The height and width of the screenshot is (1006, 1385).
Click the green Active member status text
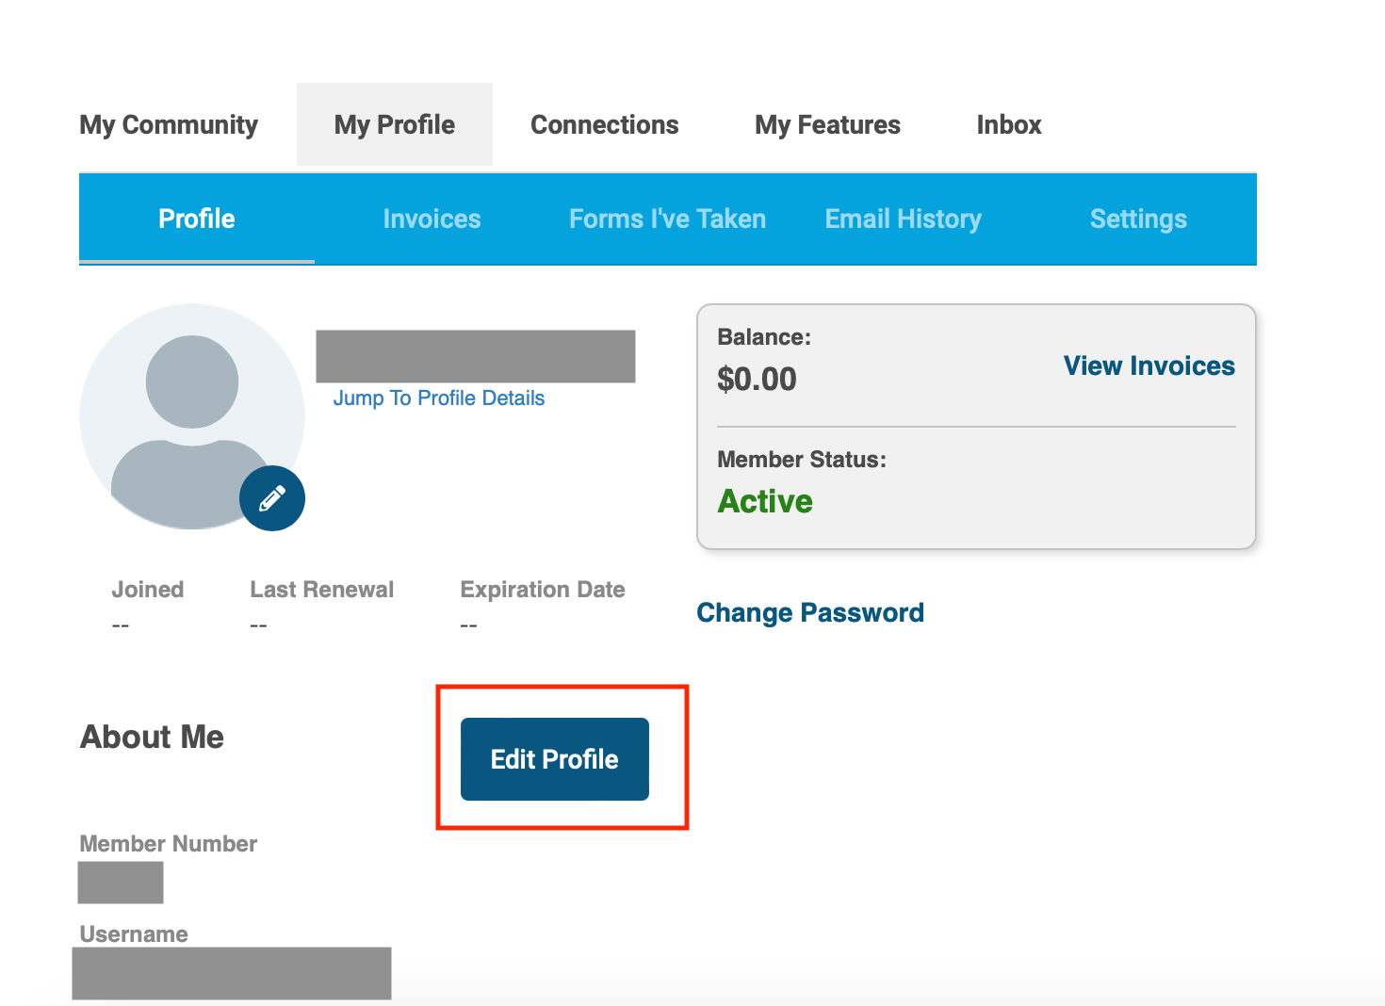coord(765,501)
